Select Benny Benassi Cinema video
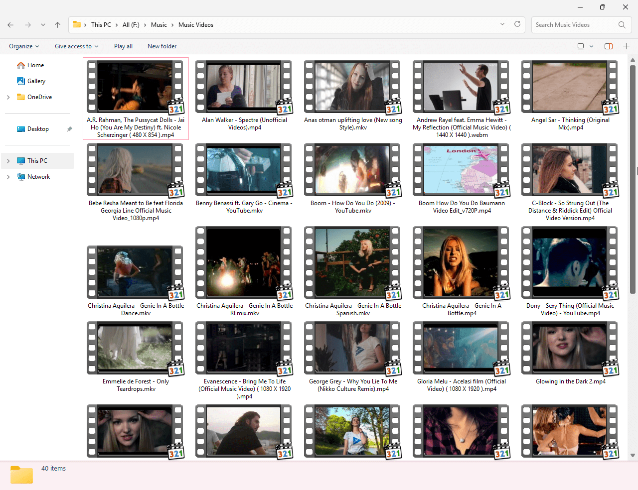Screen dimensions: 638x490 [244, 178]
